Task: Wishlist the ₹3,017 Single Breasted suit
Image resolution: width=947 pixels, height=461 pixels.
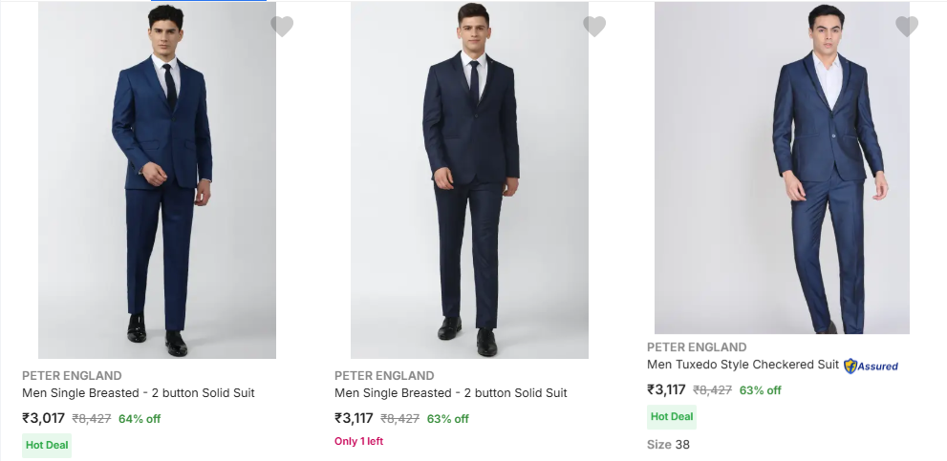Action: click(282, 27)
